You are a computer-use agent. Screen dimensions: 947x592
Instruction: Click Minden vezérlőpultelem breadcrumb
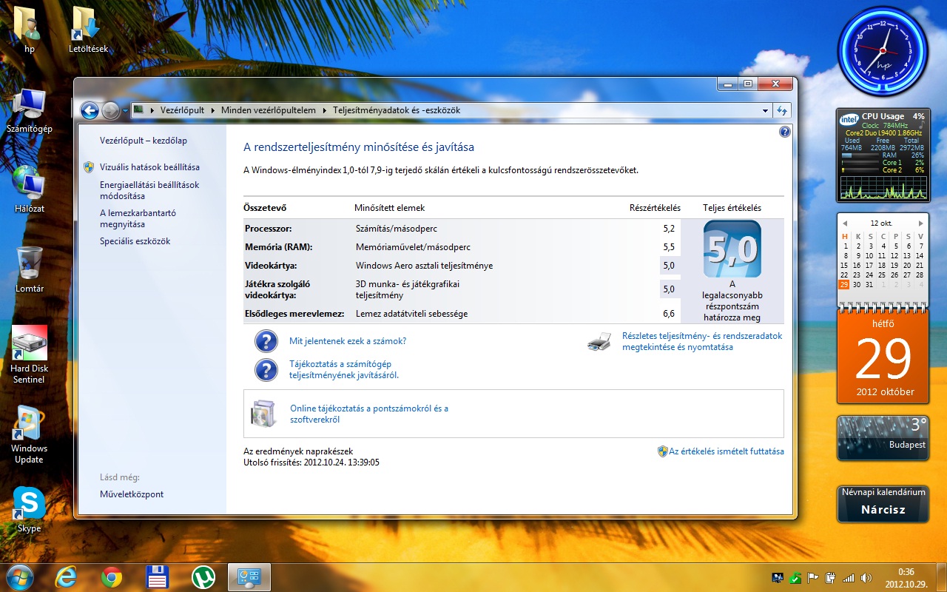268,110
